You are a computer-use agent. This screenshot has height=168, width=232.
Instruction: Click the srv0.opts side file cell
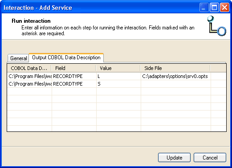[x=176, y=76]
